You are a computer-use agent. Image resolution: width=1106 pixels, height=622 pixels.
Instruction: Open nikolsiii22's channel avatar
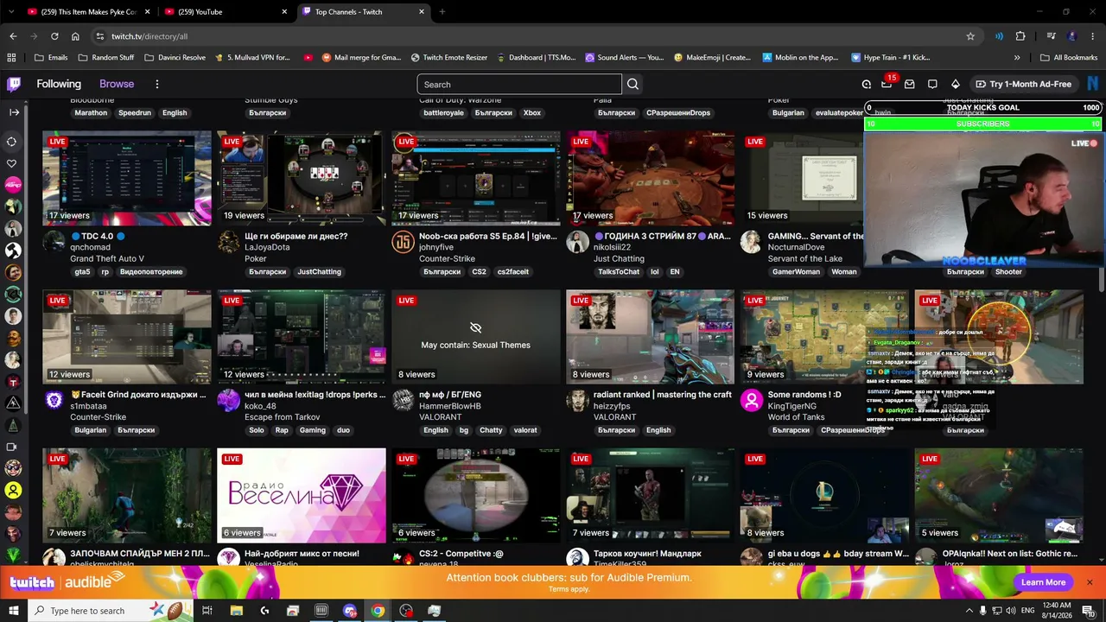[x=577, y=242]
